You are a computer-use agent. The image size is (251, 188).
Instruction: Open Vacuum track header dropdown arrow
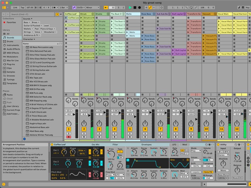pos(215,14)
